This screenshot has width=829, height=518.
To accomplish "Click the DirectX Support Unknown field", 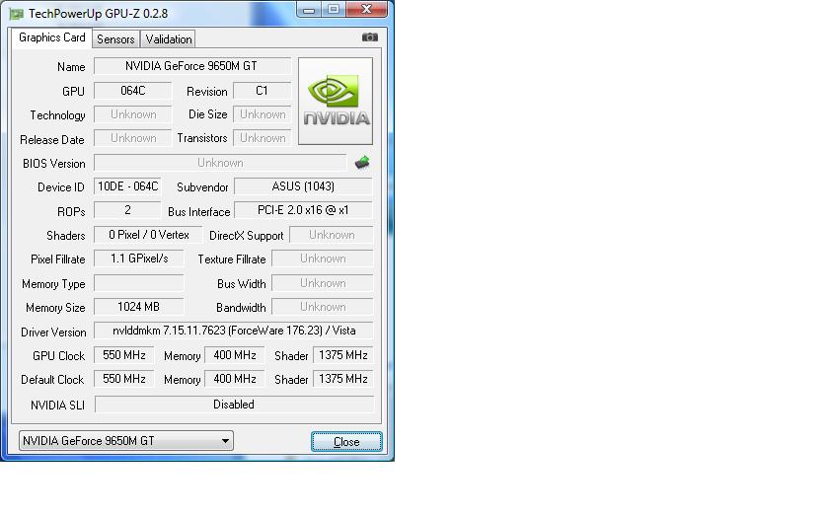I will coord(332,235).
